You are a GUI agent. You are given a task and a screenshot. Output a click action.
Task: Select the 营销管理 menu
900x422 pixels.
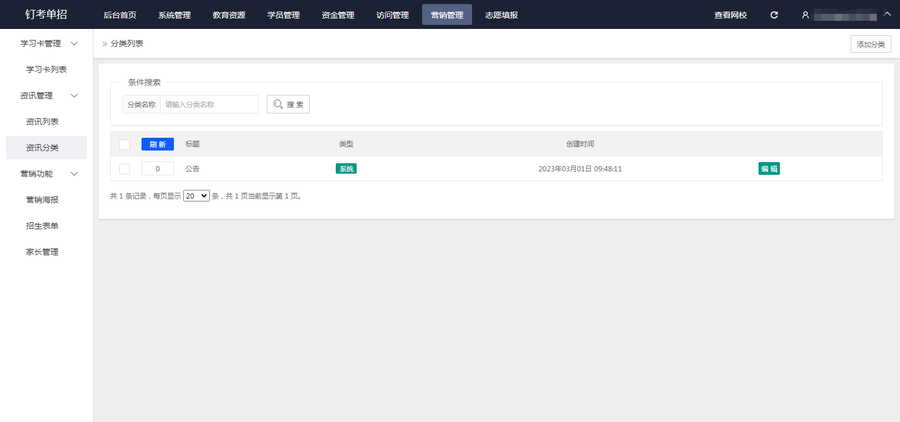(447, 15)
